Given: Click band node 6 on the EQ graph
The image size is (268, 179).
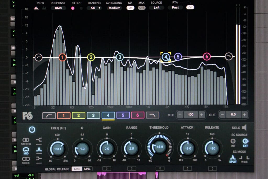Looking at the screenshot, I should tap(207, 56).
